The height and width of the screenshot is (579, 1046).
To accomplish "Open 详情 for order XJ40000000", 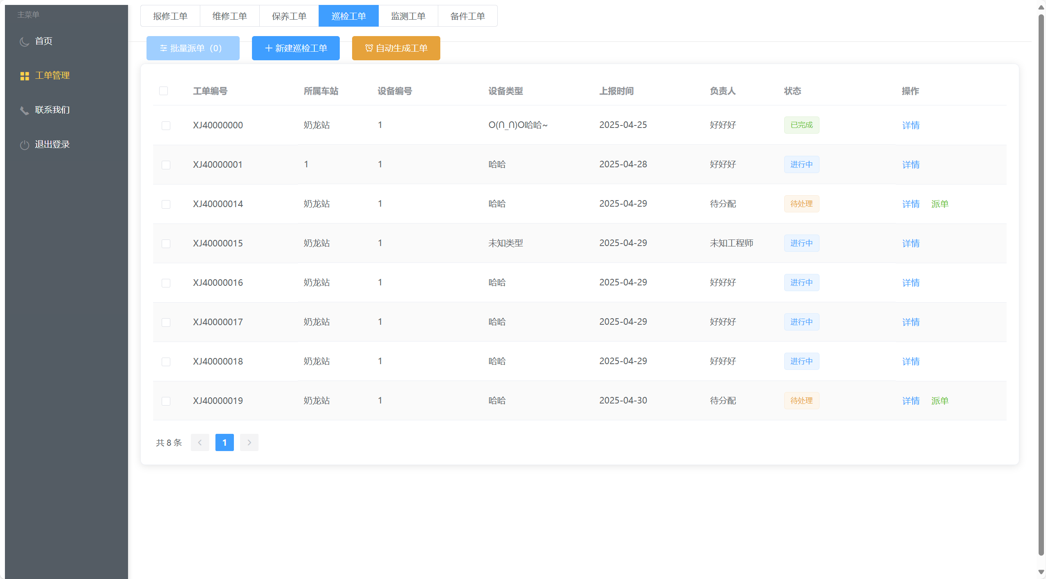I will click(x=911, y=125).
